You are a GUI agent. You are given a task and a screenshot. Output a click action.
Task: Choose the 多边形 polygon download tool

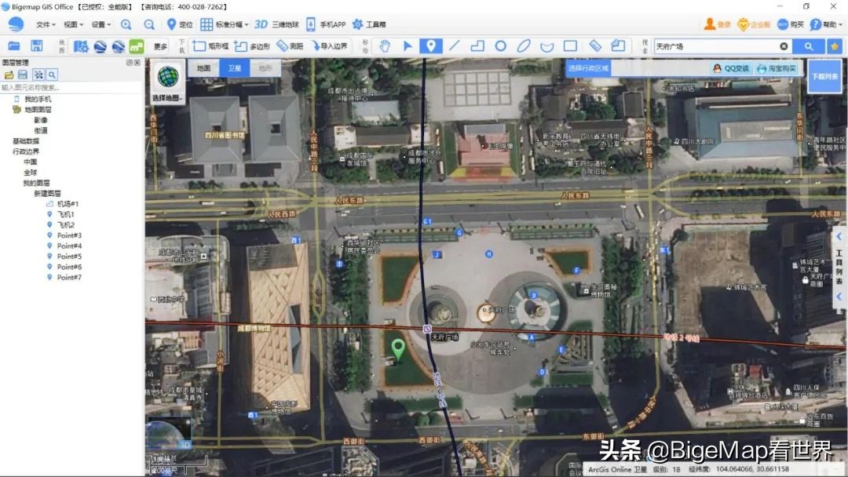point(252,46)
